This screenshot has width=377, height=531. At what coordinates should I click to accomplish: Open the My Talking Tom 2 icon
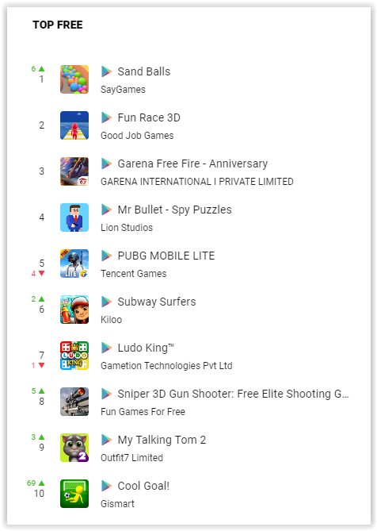74,448
